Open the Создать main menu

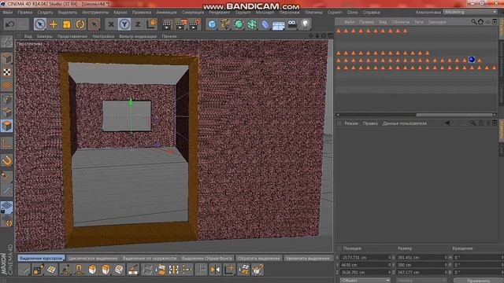click(45, 13)
